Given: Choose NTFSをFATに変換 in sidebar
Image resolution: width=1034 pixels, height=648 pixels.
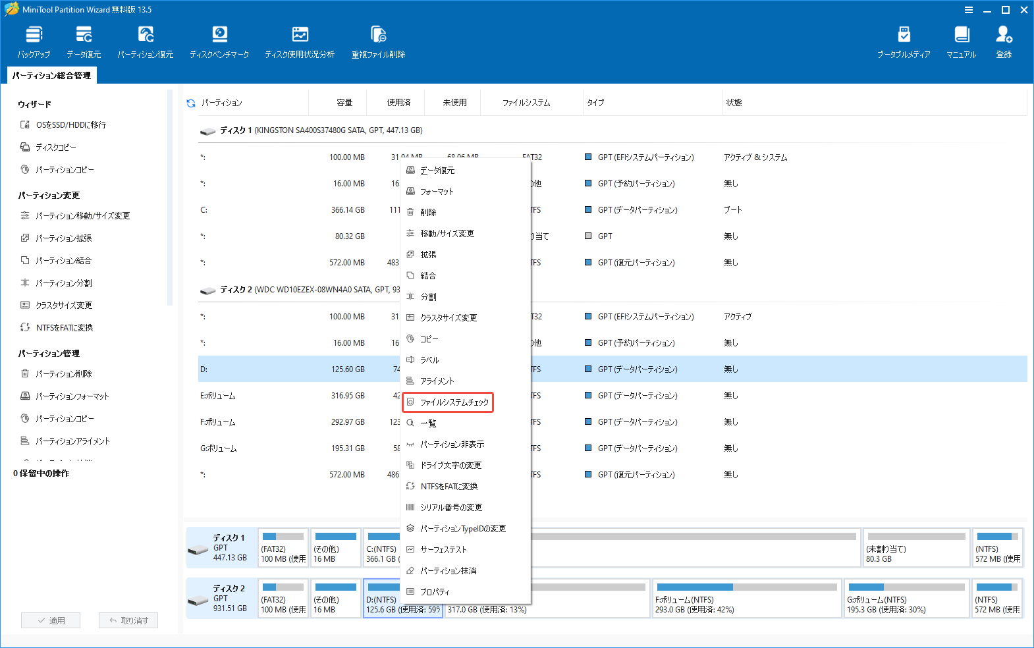Looking at the screenshot, I should click(57, 327).
